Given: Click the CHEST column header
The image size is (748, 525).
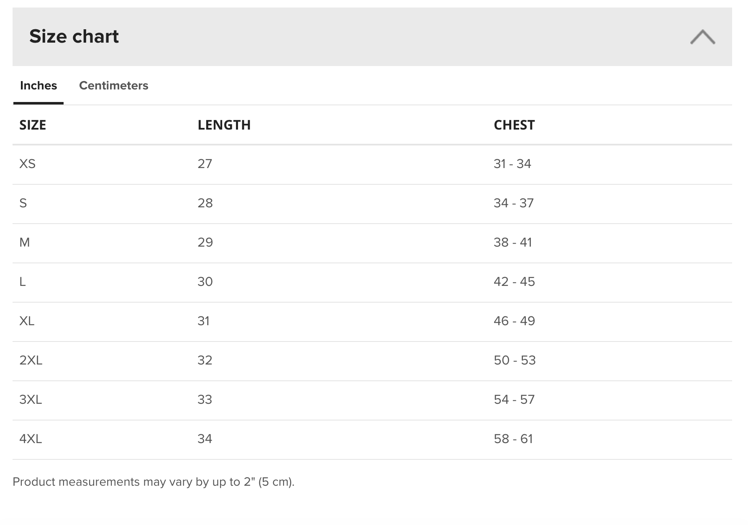Looking at the screenshot, I should (x=514, y=125).
